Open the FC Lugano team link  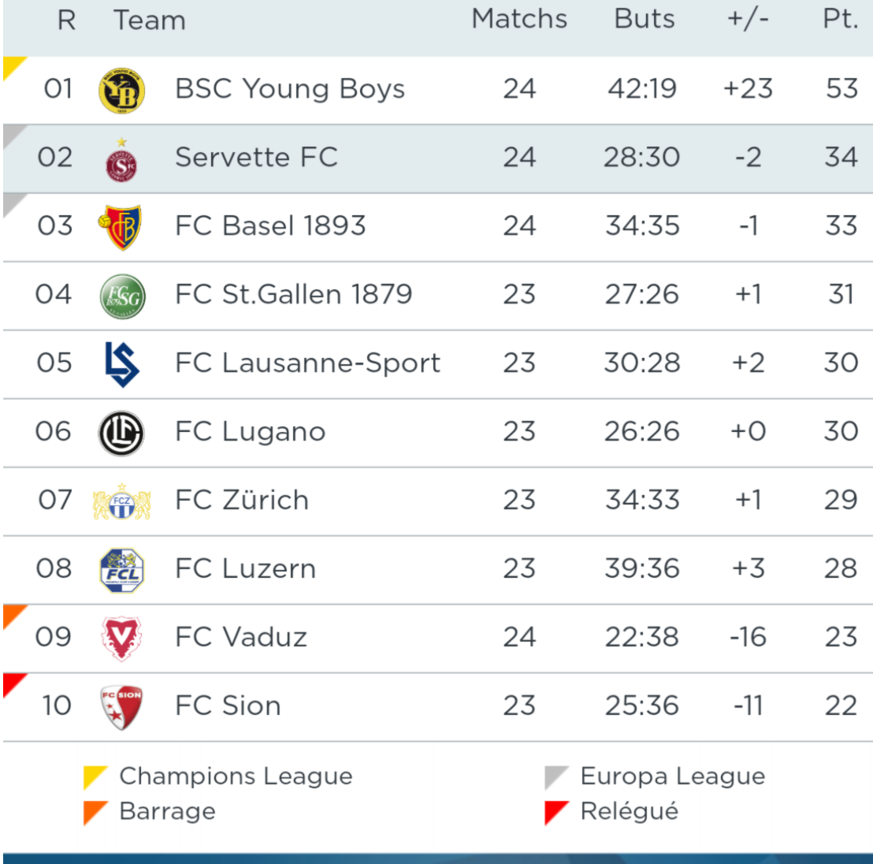(x=250, y=432)
